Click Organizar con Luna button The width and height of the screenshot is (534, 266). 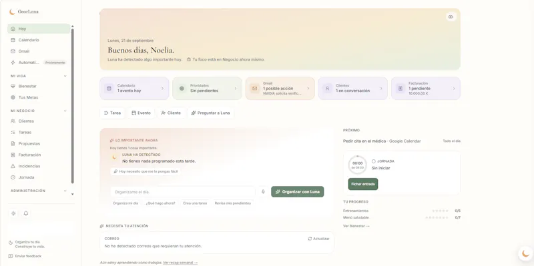coord(298,191)
